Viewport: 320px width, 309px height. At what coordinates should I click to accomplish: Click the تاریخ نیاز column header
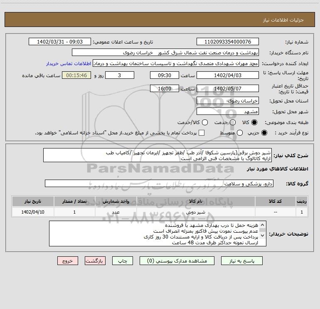(x=33, y=201)
